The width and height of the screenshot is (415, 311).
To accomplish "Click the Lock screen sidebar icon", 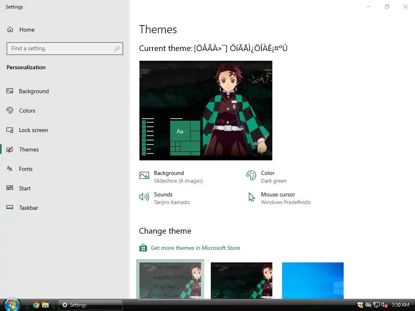I will point(10,130).
